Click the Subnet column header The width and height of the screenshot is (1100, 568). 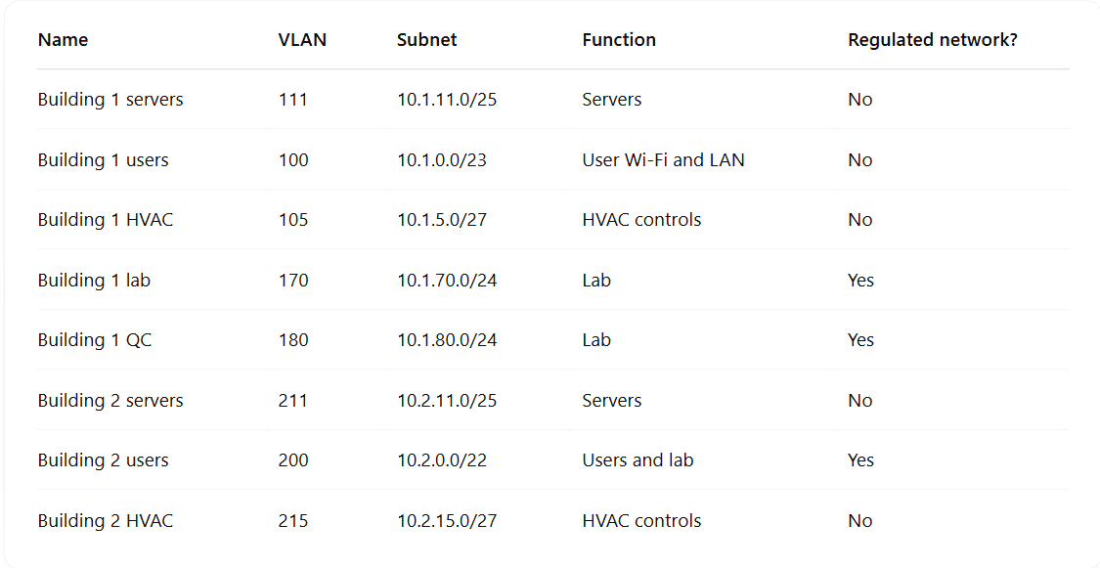(x=426, y=40)
